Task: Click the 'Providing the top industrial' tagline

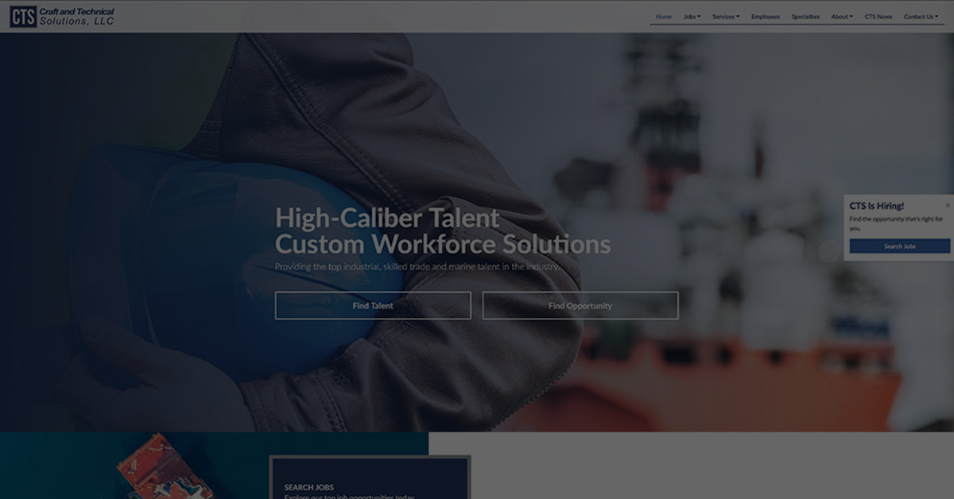Action: pyautogui.click(x=417, y=267)
